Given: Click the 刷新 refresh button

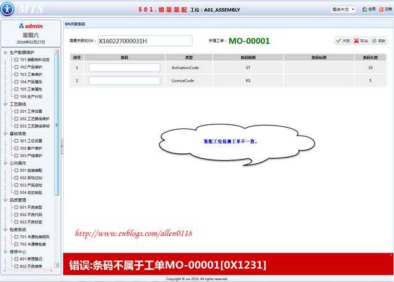Looking at the screenshot, I should [x=379, y=41].
